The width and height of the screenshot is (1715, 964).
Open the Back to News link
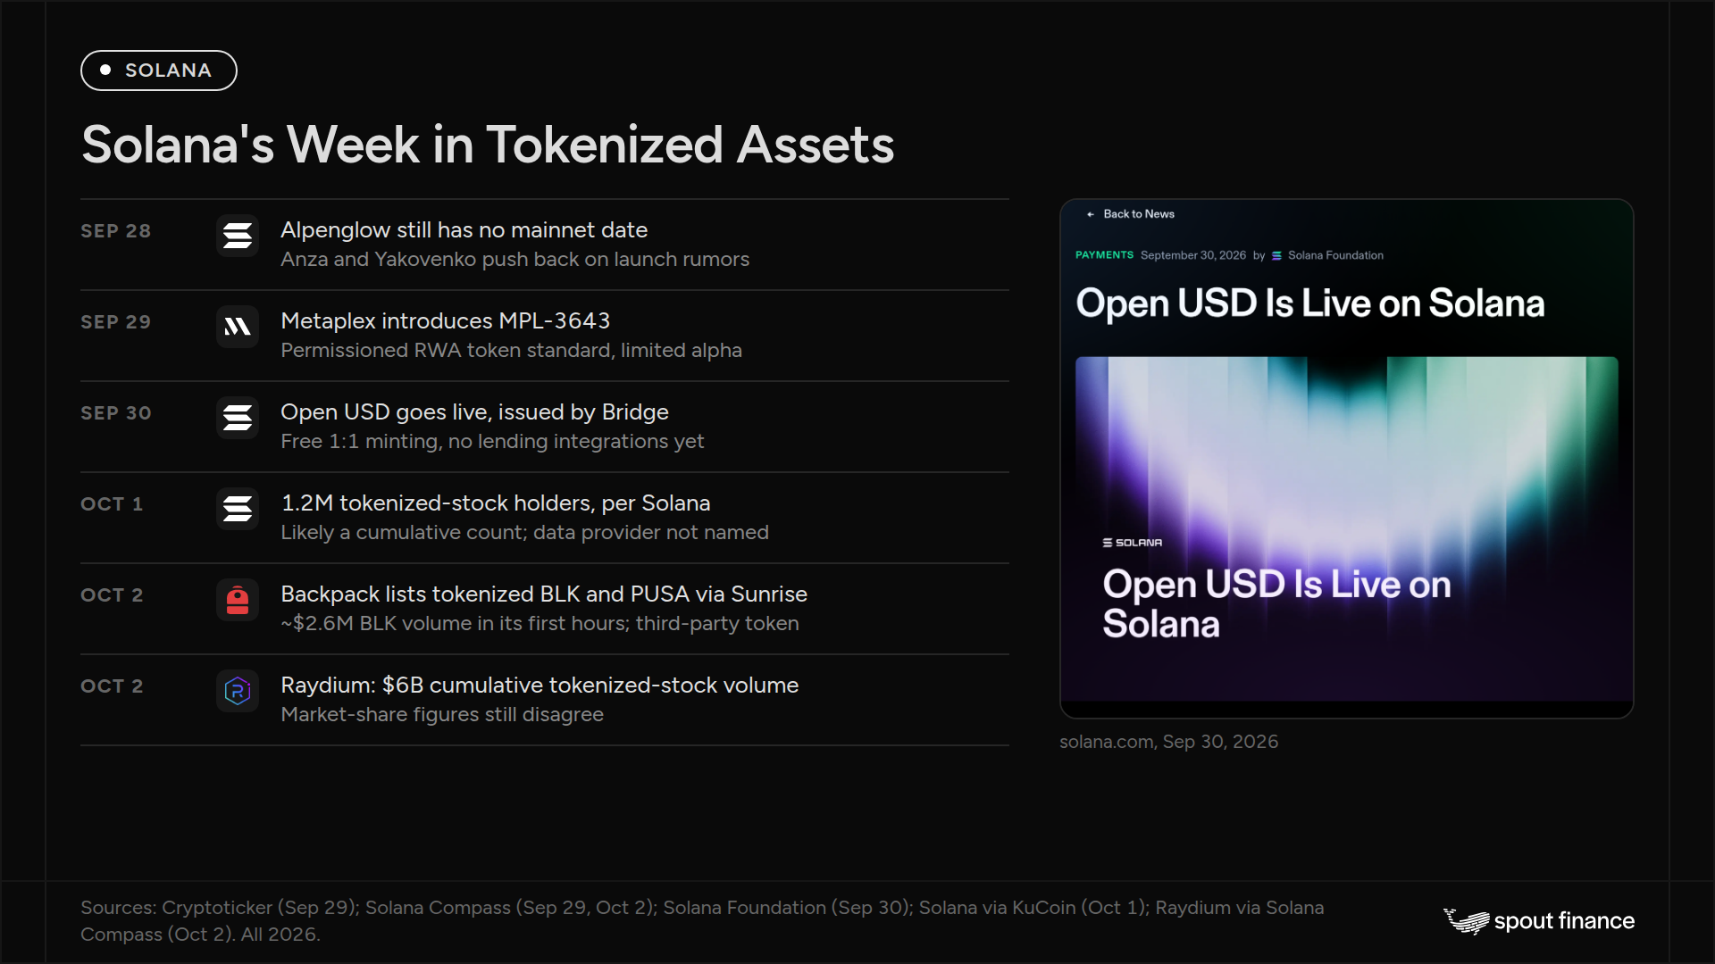point(1139,214)
